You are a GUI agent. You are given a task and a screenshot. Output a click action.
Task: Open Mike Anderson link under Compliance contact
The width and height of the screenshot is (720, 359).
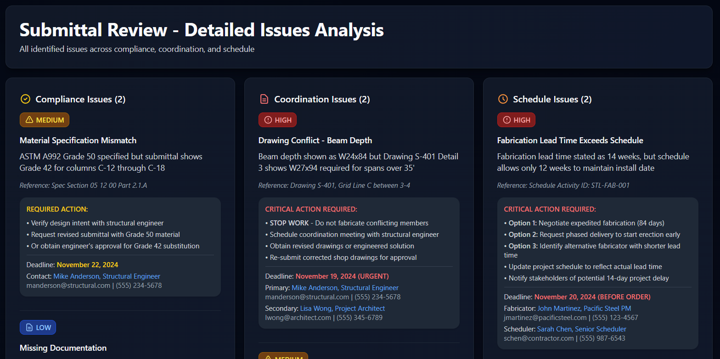pyautogui.click(x=107, y=276)
